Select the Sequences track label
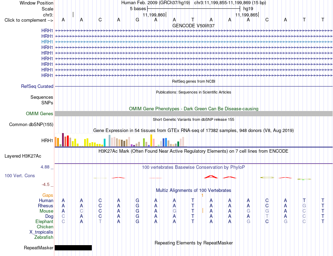This screenshot has height=256, width=333. point(42,97)
